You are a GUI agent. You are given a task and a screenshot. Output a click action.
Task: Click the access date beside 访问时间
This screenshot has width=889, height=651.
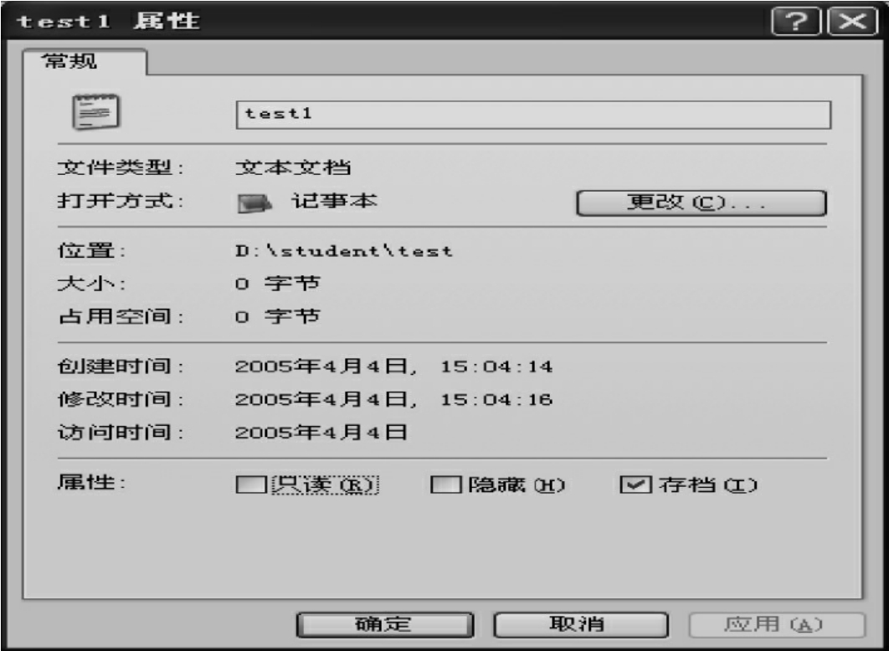pos(321,432)
